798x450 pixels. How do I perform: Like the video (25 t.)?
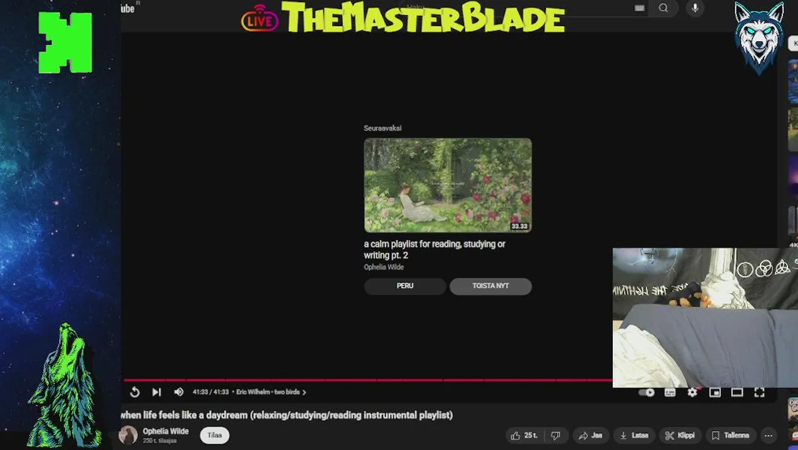click(524, 436)
